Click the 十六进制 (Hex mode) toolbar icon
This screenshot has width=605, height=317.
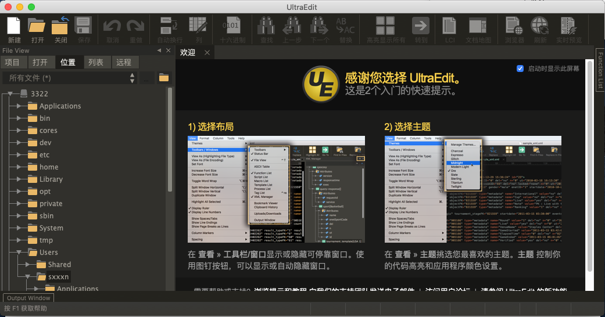232,26
